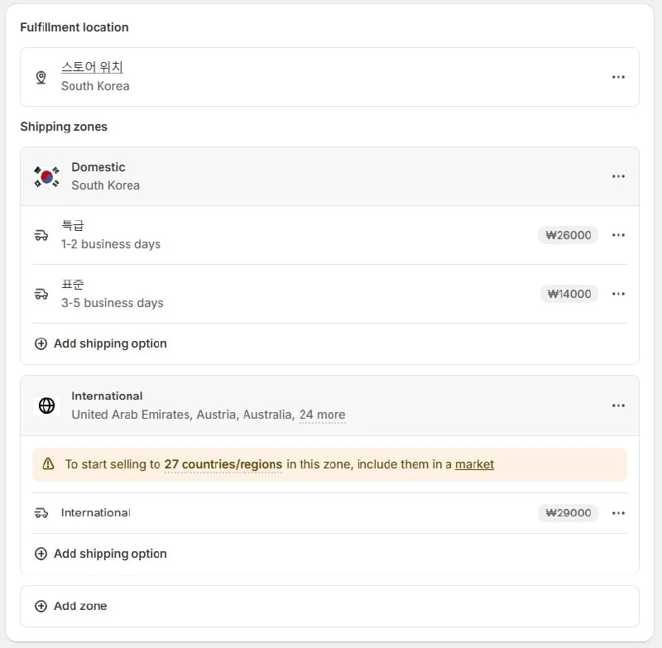Click the Shipping zones heading
Viewport: 662px width, 648px height.
point(64,127)
